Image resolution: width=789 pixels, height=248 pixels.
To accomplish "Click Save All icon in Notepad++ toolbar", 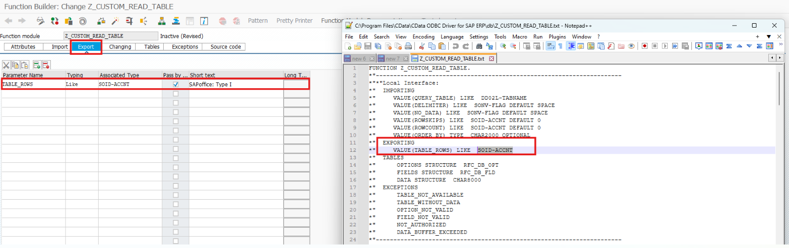I will 378,46.
